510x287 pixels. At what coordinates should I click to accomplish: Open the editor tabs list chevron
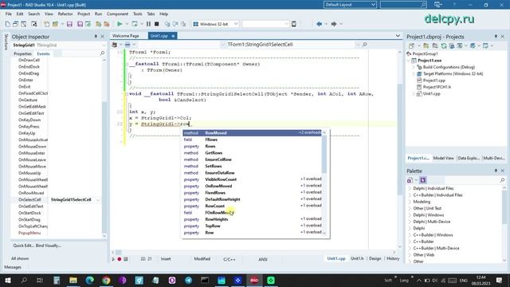[398, 36]
